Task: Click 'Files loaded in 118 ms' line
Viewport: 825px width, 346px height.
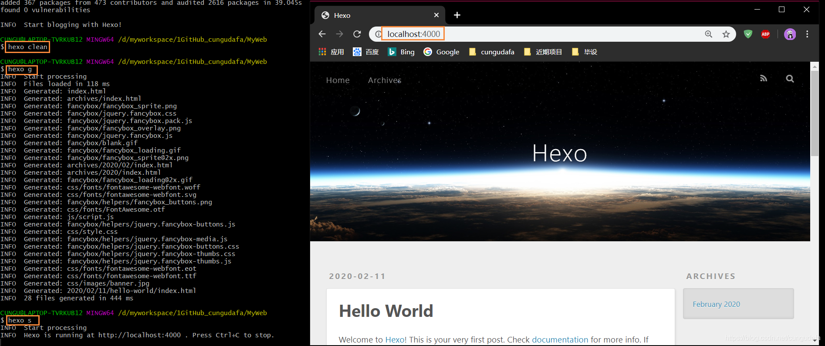Action: pyautogui.click(x=67, y=84)
